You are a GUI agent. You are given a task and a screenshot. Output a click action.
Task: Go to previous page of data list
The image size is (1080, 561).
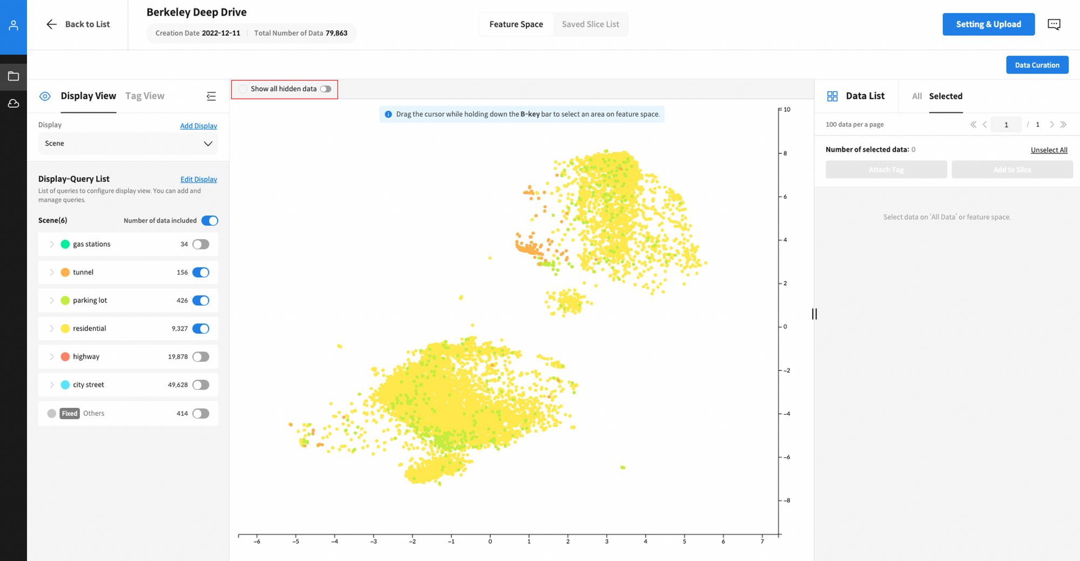[984, 125]
